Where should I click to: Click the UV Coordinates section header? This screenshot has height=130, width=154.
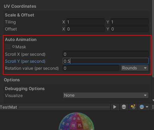(x=20, y=6)
